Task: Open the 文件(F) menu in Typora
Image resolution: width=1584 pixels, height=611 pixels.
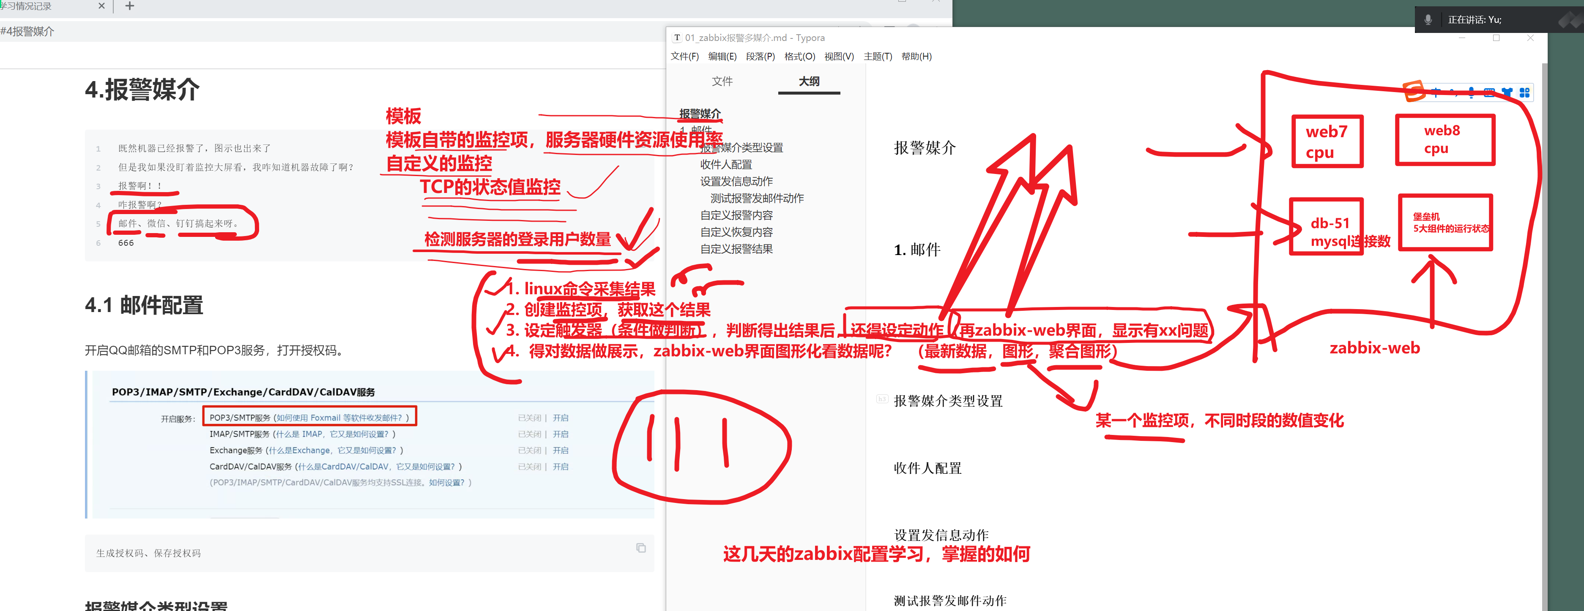Action: (684, 57)
